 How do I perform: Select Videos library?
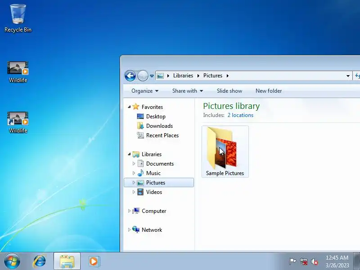coord(154,192)
